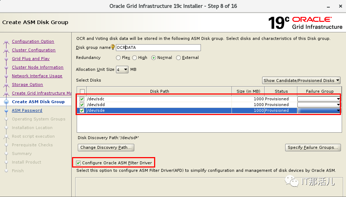Select Create ASM Disk Group step
The image size is (346, 197).
[38, 102]
